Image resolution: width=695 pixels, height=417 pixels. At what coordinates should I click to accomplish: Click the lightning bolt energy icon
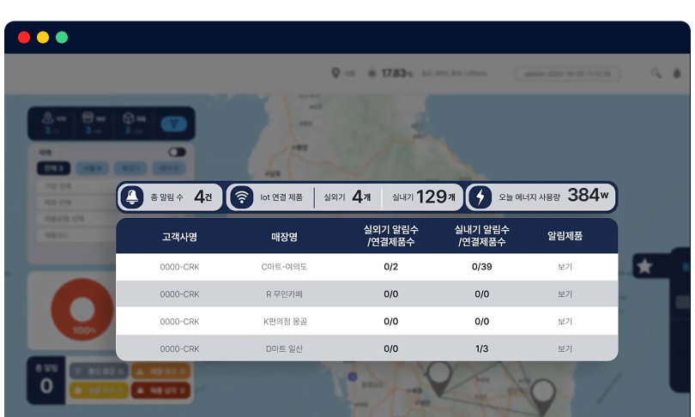point(480,196)
